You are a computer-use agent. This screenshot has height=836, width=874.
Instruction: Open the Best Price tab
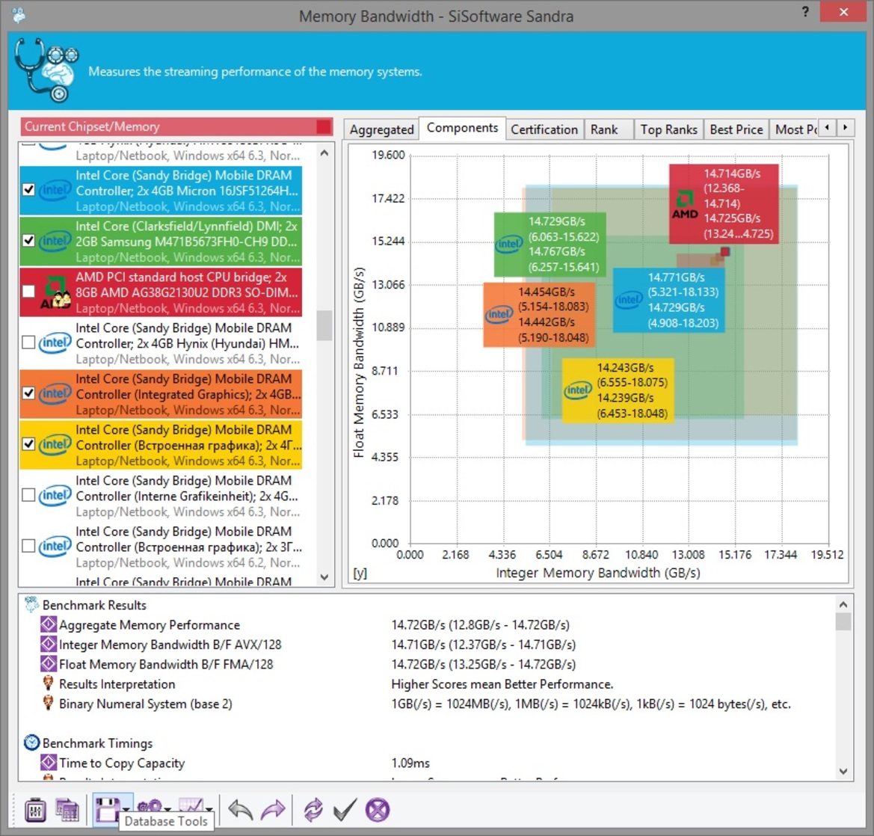(736, 130)
